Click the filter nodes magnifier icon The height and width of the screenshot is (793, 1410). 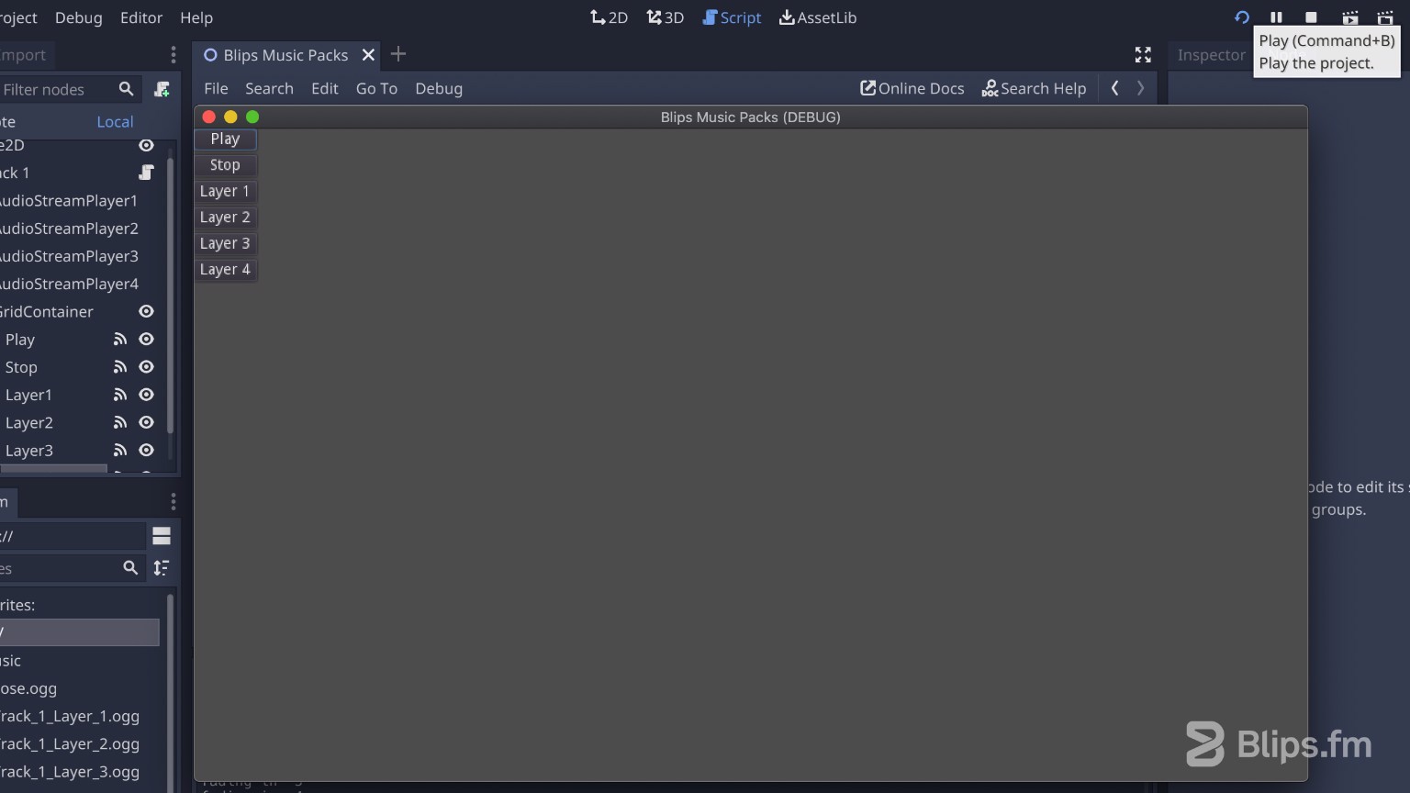click(127, 89)
